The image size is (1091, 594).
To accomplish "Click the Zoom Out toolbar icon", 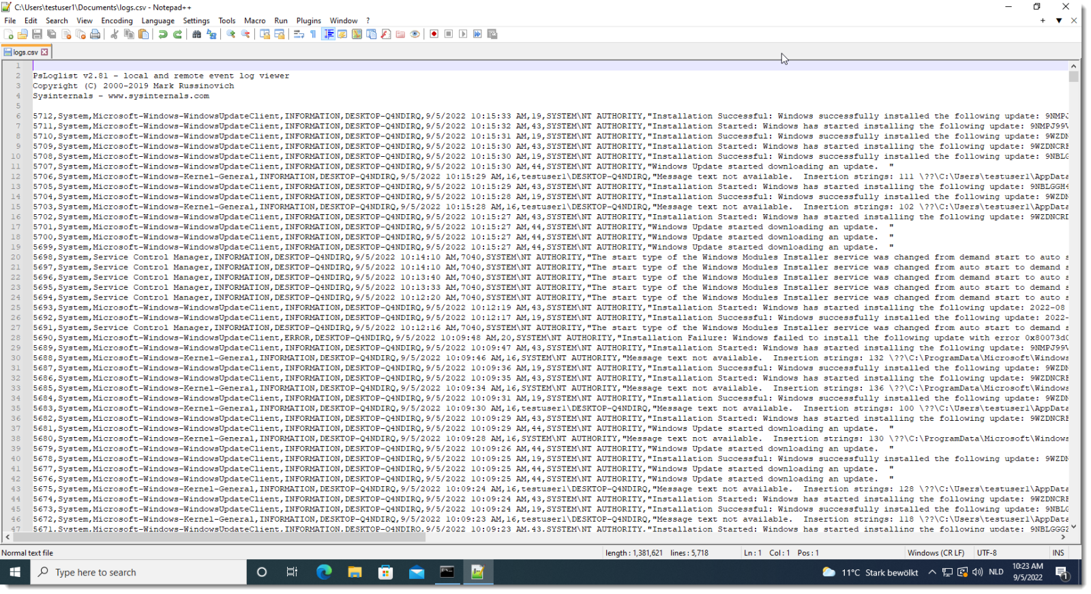I will pos(245,34).
